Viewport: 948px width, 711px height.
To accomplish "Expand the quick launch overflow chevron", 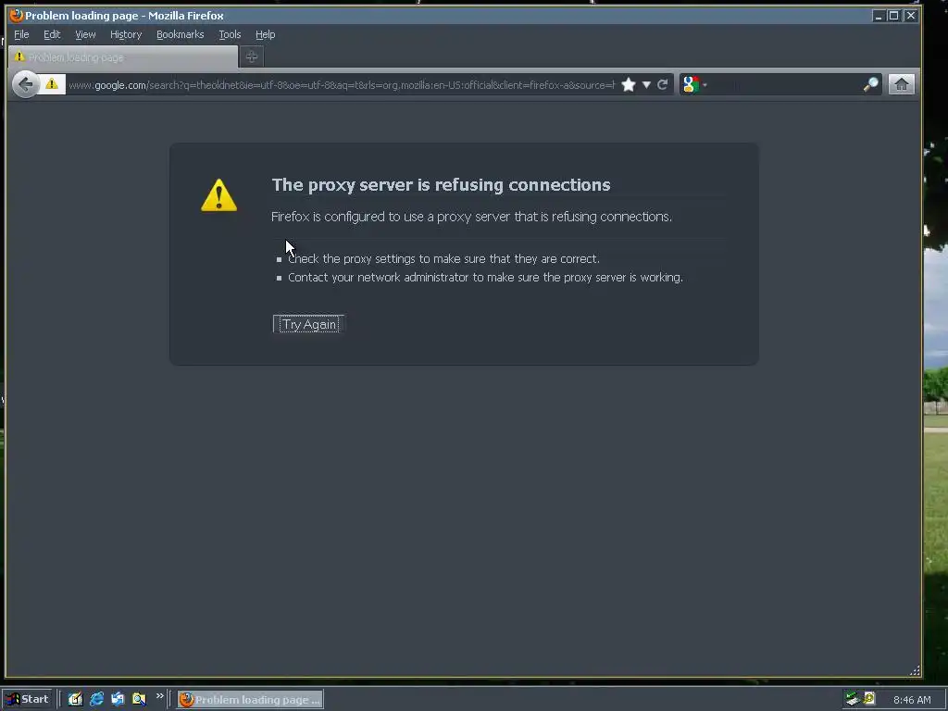I will (x=159, y=696).
